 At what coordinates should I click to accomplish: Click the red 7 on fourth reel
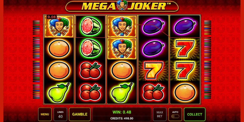click(x=153, y=70)
